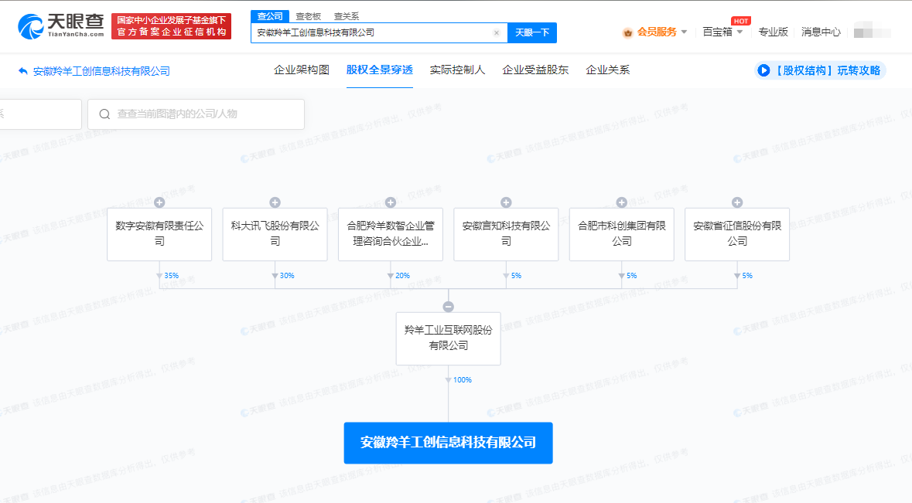
Task: Select node 安徽言知科技有限公司
Action: pos(506,234)
